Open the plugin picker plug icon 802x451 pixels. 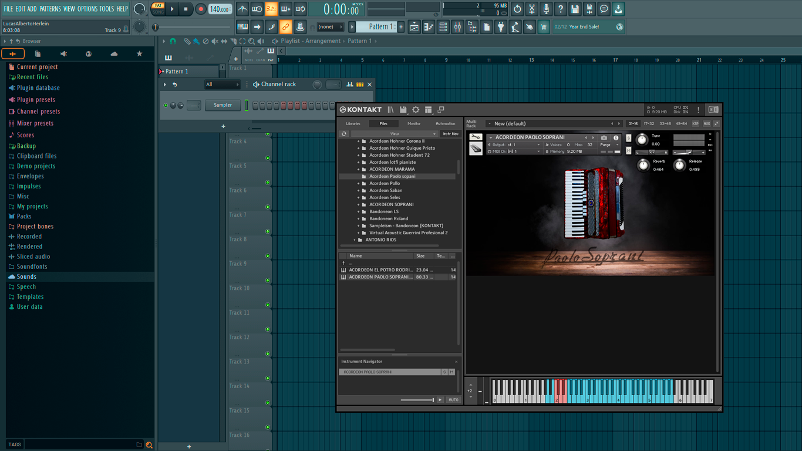click(501, 27)
